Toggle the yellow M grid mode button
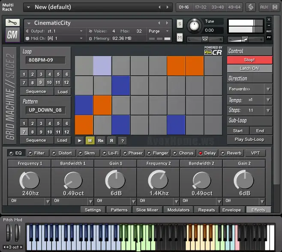The width and height of the screenshot is (282, 252). click(90, 140)
